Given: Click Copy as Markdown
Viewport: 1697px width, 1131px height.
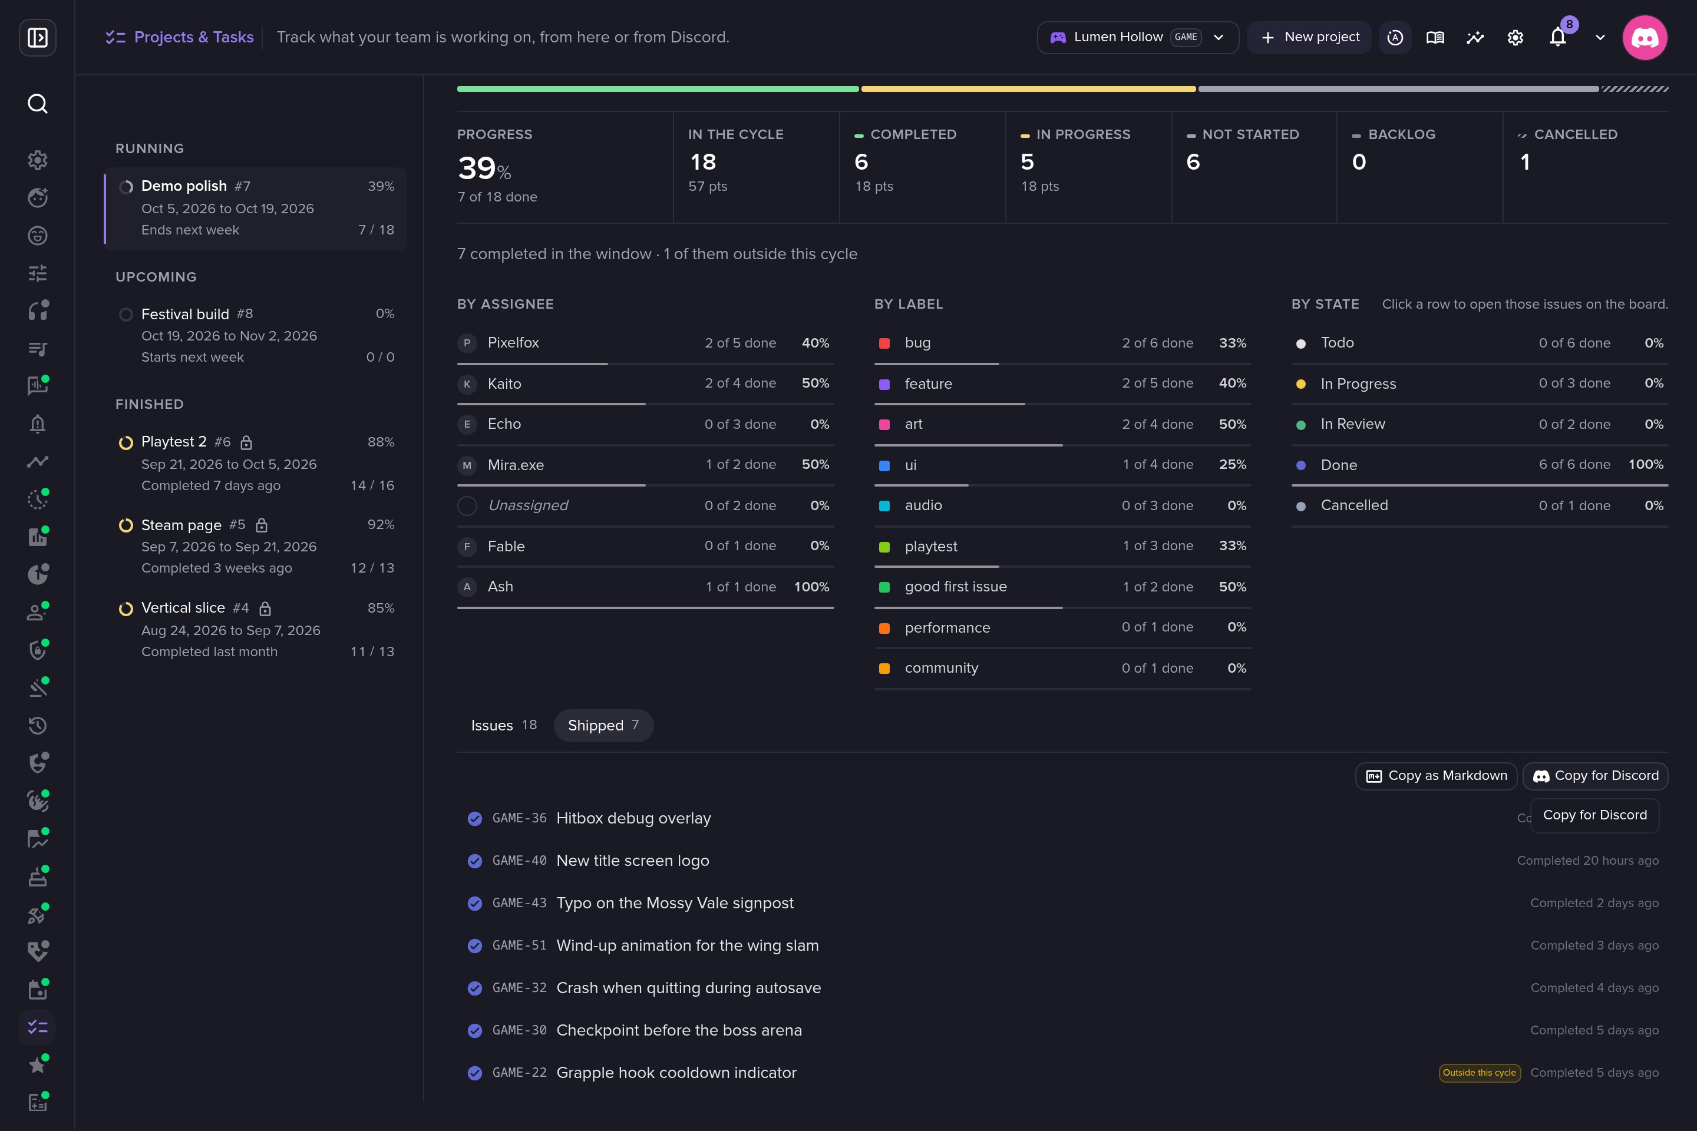Looking at the screenshot, I should tap(1436, 775).
